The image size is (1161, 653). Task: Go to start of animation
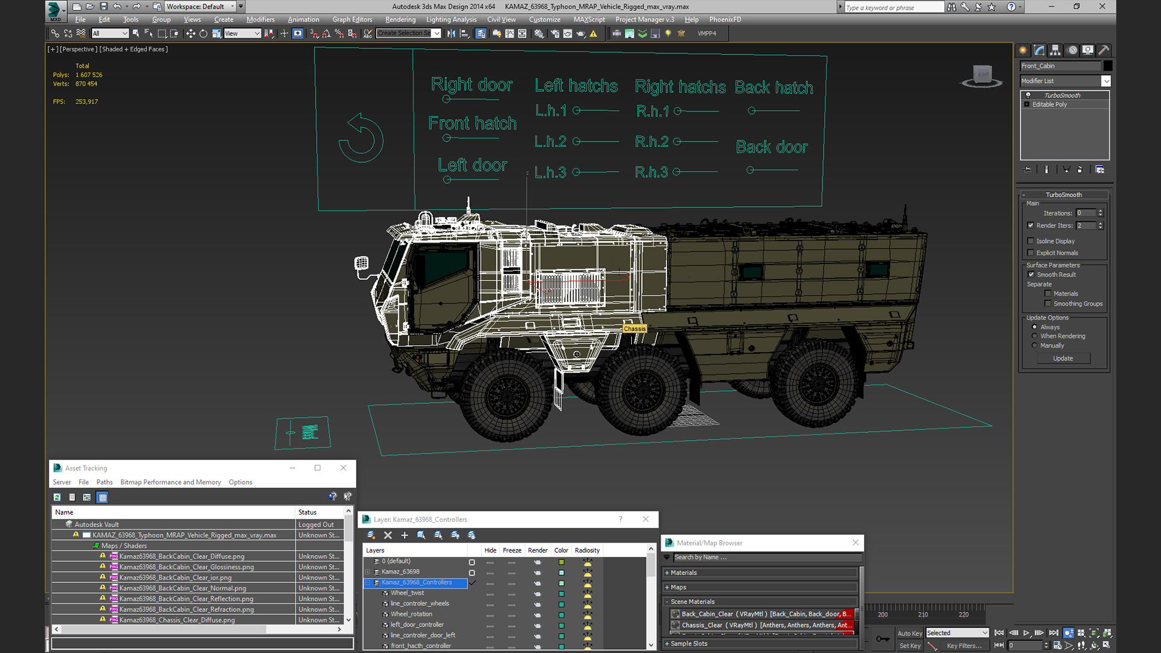[x=999, y=633]
